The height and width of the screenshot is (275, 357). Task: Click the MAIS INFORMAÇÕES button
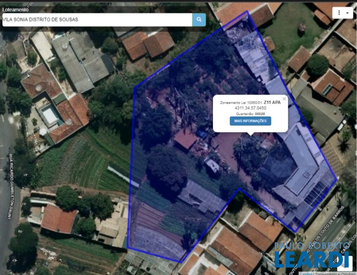click(x=250, y=121)
